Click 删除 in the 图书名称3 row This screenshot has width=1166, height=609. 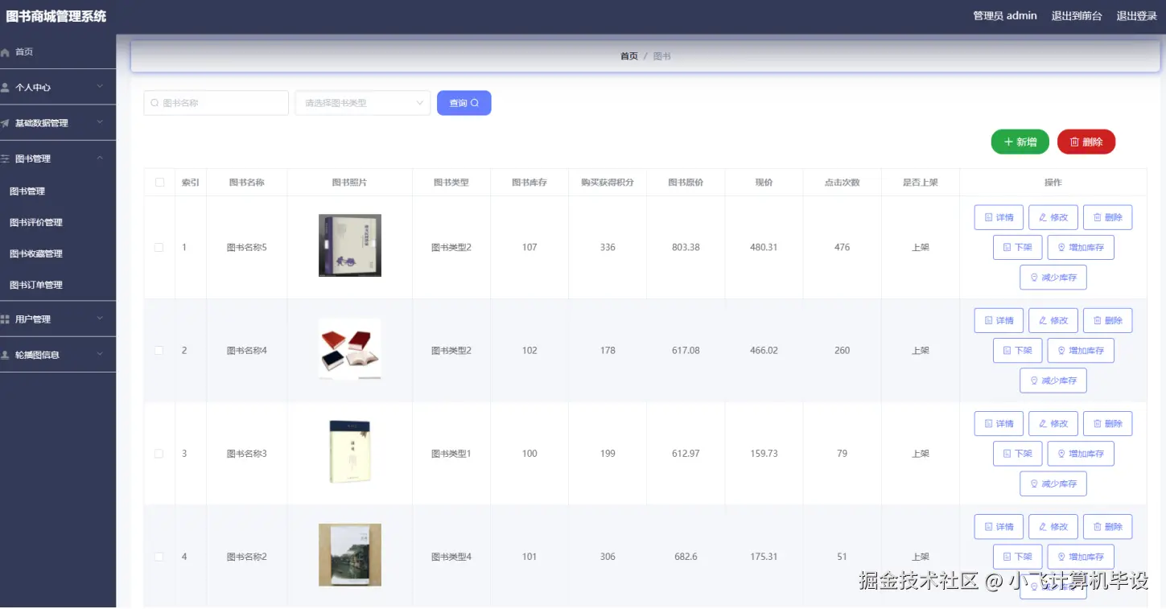click(1108, 423)
